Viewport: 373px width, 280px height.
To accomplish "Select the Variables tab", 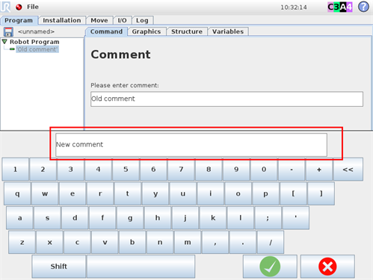I will click(228, 31).
